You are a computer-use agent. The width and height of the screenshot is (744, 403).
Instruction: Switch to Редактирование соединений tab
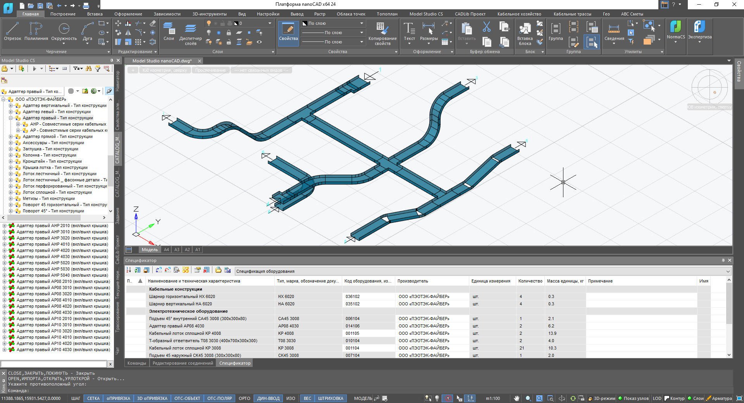click(x=183, y=363)
